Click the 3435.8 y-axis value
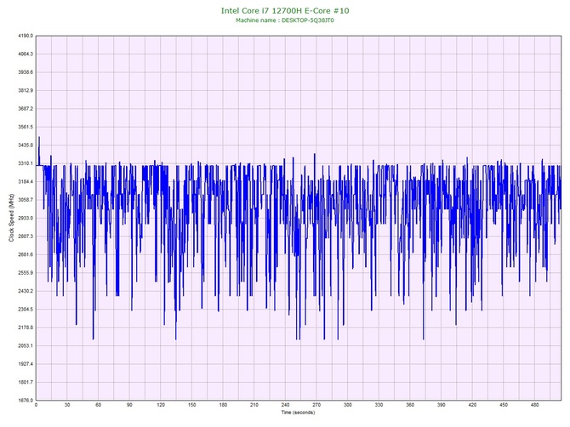The image size is (570, 427). (x=26, y=145)
